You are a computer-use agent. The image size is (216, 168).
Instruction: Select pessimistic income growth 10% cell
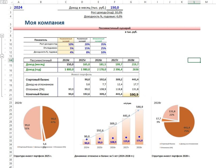click(66, 44)
